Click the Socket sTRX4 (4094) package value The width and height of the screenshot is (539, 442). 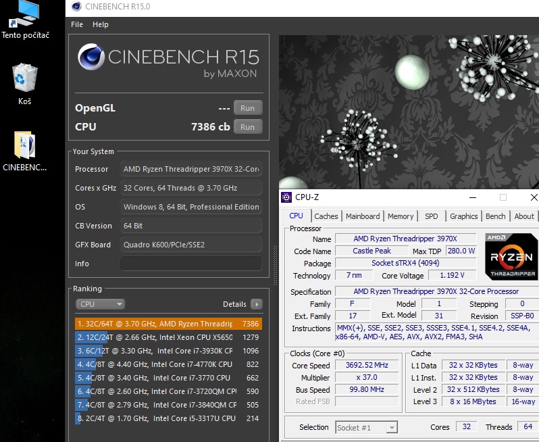406,263
